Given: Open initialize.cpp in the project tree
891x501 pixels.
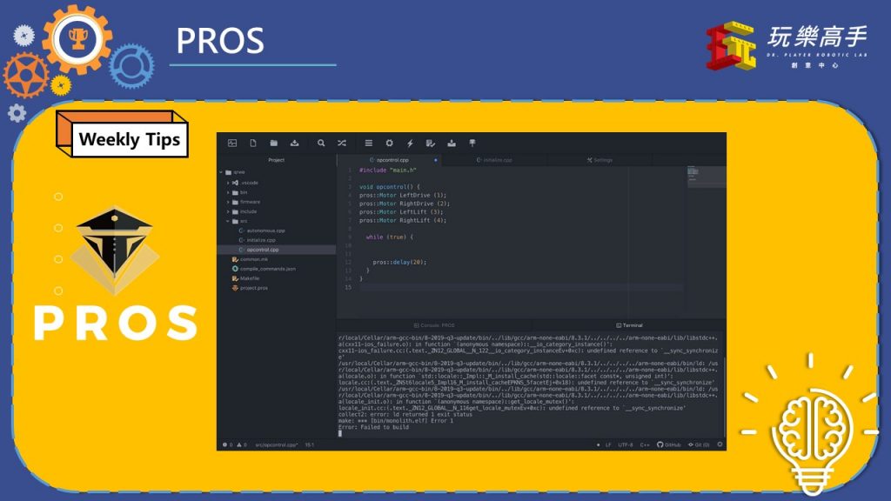Looking at the screenshot, I should pyautogui.click(x=261, y=240).
